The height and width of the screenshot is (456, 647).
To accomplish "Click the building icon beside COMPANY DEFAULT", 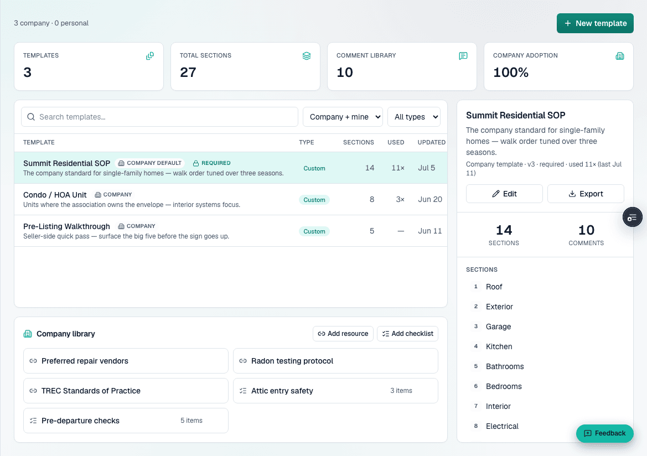I will point(121,163).
